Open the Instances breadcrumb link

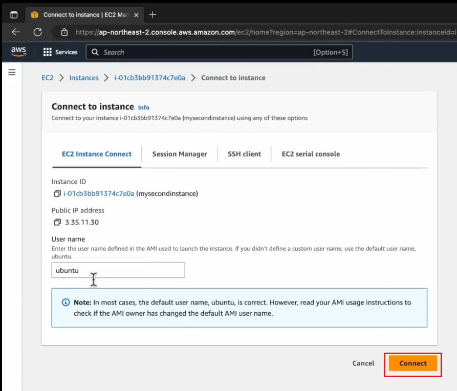point(84,78)
